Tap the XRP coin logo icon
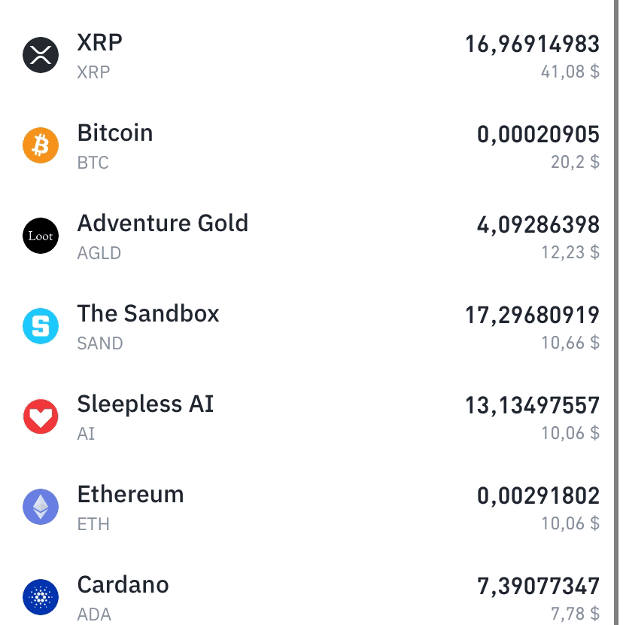 tap(41, 55)
